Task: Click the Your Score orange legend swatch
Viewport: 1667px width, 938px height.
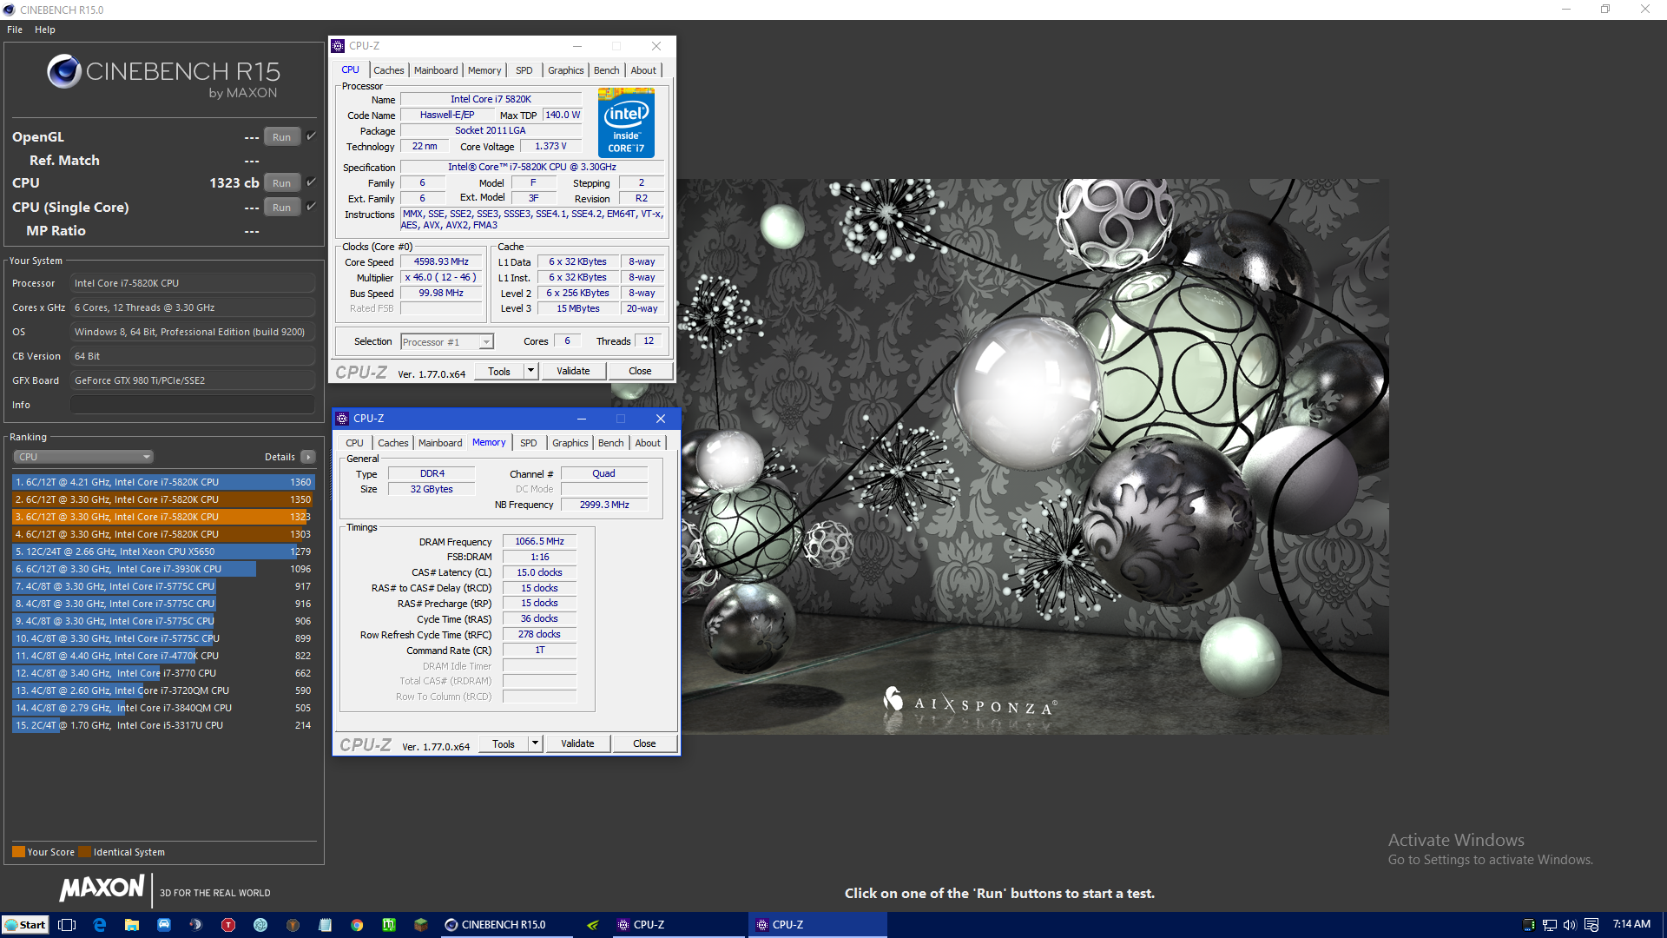Action: 18,852
